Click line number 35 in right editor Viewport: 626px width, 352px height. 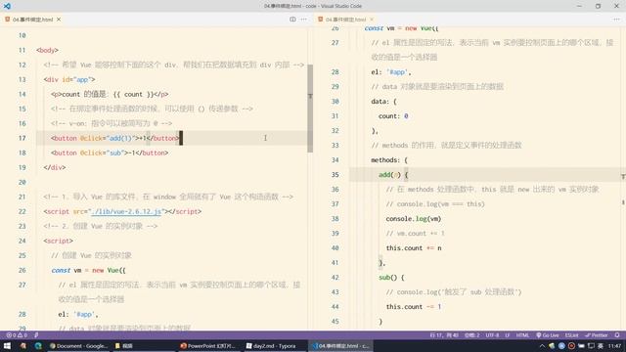(x=335, y=175)
